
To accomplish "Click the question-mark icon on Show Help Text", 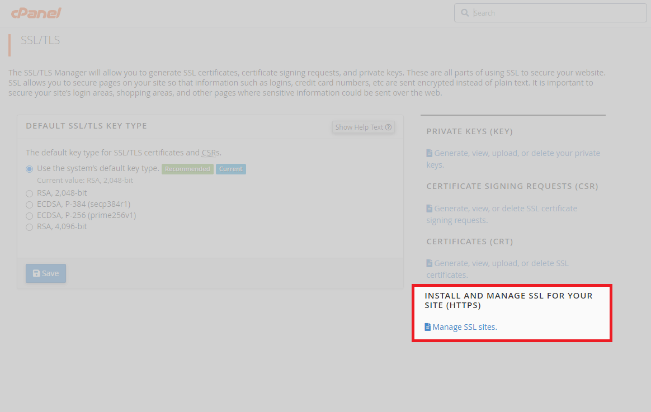I will pyautogui.click(x=388, y=127).
